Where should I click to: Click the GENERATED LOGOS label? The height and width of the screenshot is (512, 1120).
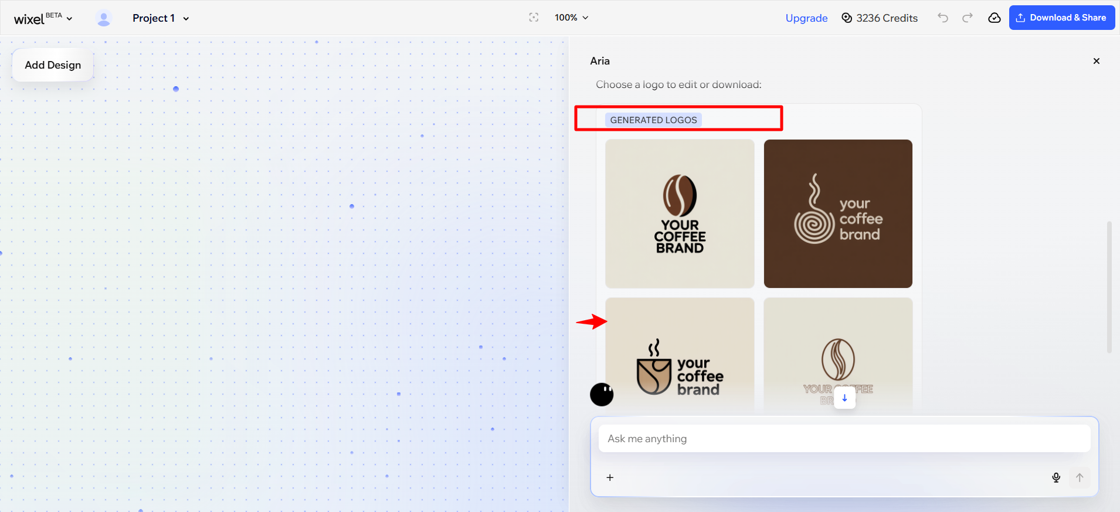(x=653, y=120)
